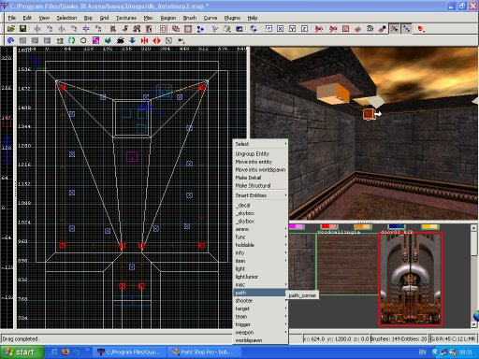The width and height of the screenshot is (479, 359).
Task: Click the CSG Merge icon
Action: pyautogui.click(x=176, y=29)
